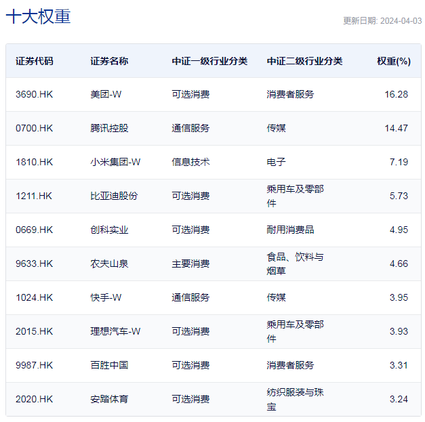Click weight value 4.95

[x=399, y=230]
